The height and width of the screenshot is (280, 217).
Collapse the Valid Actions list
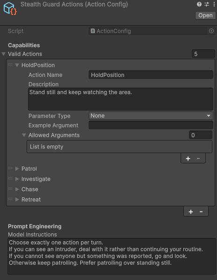(4, 54)
